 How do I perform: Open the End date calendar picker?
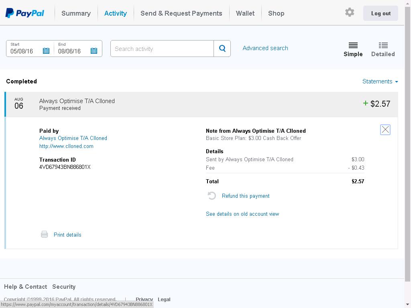click(x=94, y=51)
